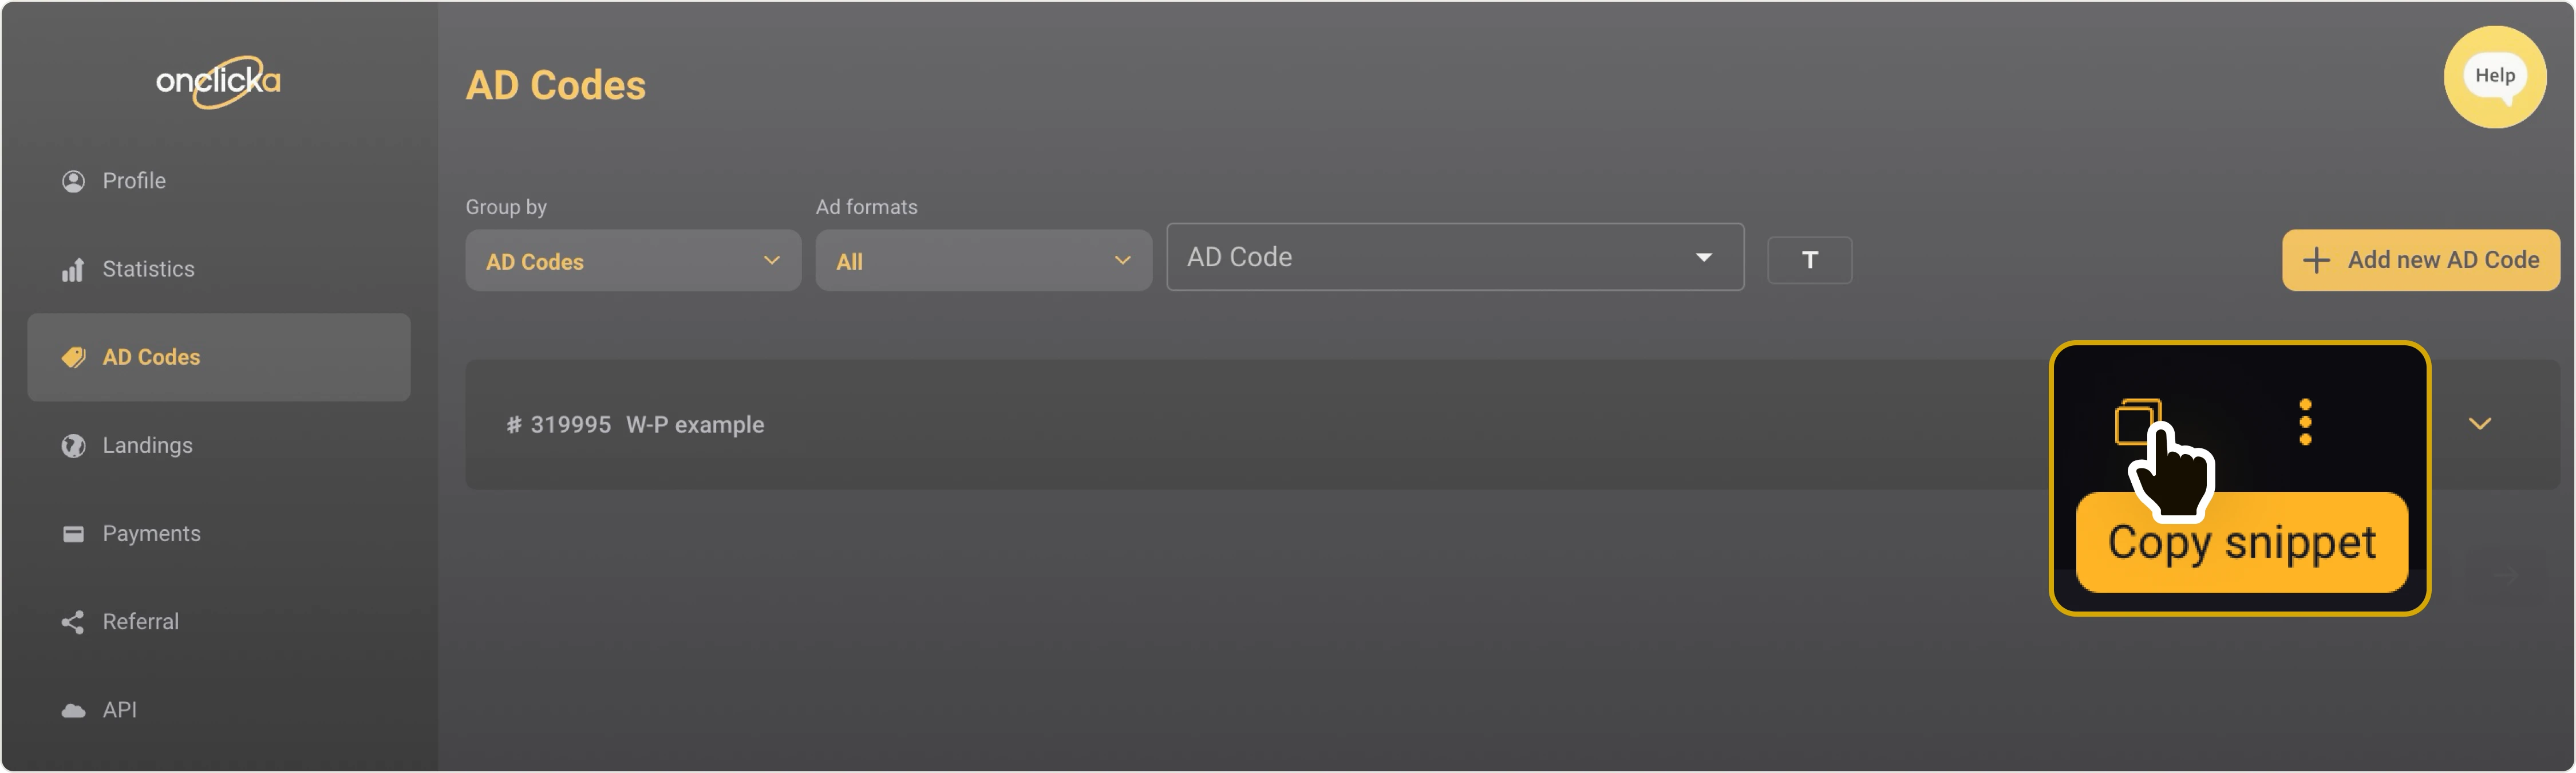Expand the W-P example row details
This screenshot has height=773, width=2576.
pos(2480,424)
